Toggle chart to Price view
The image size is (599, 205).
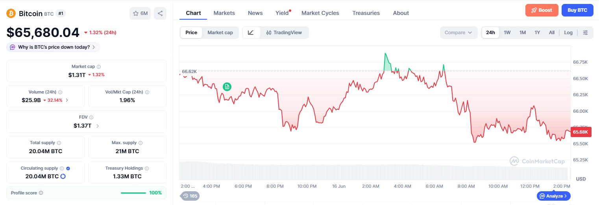point(191,33)
